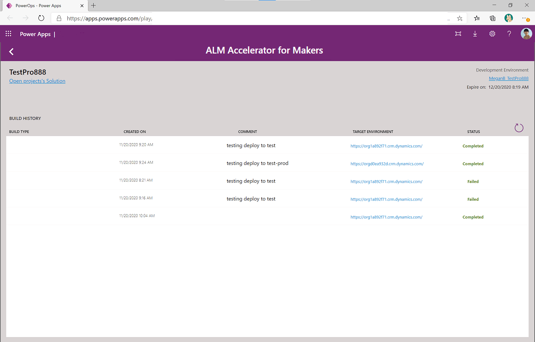Open the Power Apps waffle menu

(x=8, y=33)
